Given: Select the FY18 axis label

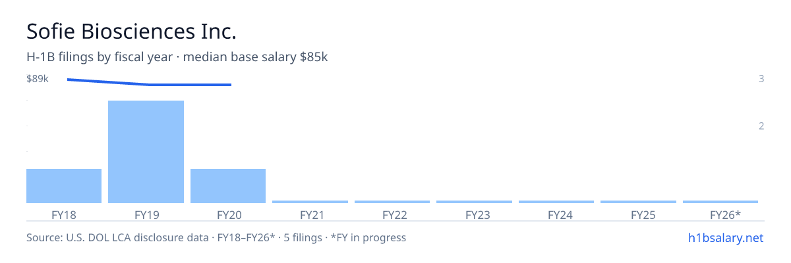Looking at the screenshot, I should (x=64, y=215).
